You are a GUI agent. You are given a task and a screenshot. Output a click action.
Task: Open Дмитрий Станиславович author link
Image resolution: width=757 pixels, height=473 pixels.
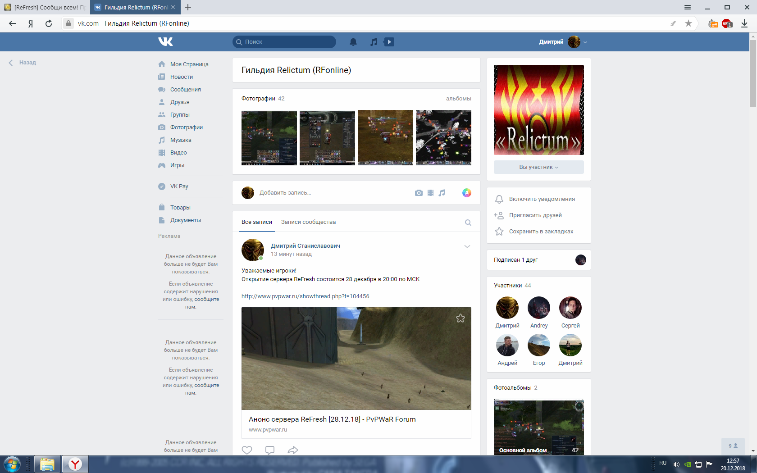(306, 246)
